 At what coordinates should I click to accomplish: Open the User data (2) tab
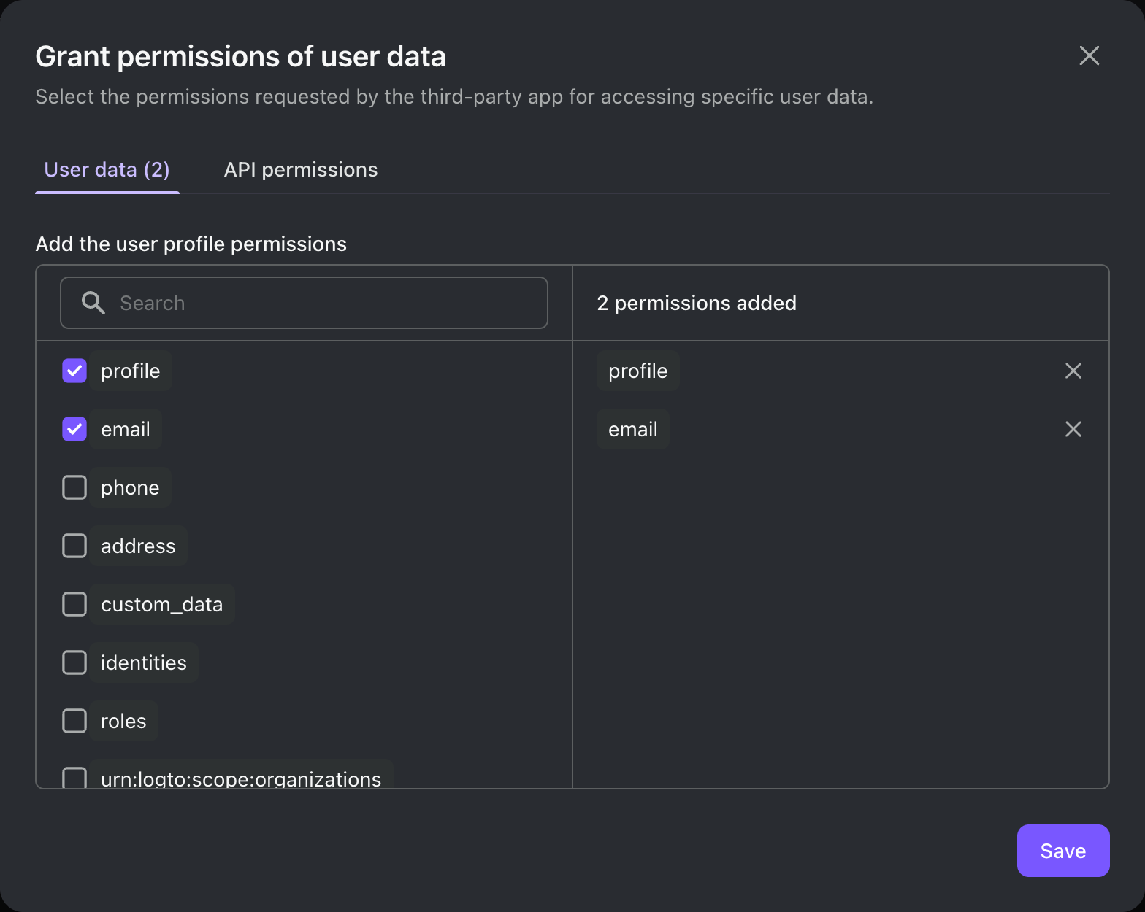107,170
